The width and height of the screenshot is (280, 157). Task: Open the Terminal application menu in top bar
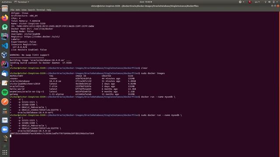click(21, 2)
